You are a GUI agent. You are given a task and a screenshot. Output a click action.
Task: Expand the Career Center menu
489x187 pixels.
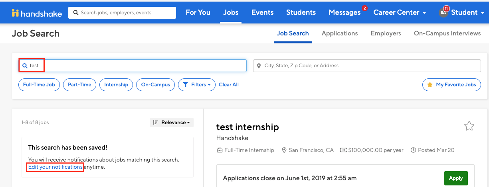click(400, 12)
